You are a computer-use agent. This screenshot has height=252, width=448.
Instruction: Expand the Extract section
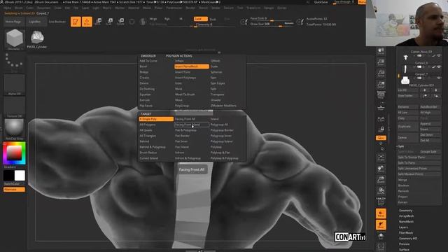pos(402,202)
